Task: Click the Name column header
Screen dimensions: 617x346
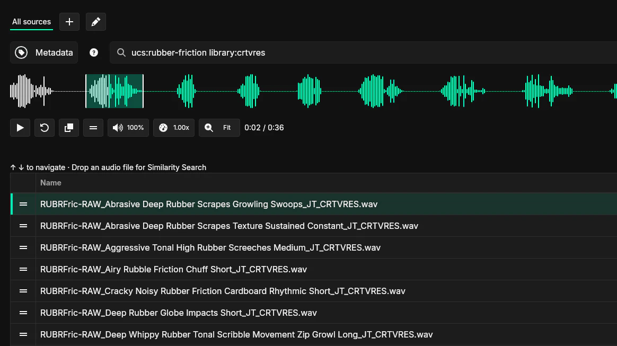Action: (x=51, y=182)
